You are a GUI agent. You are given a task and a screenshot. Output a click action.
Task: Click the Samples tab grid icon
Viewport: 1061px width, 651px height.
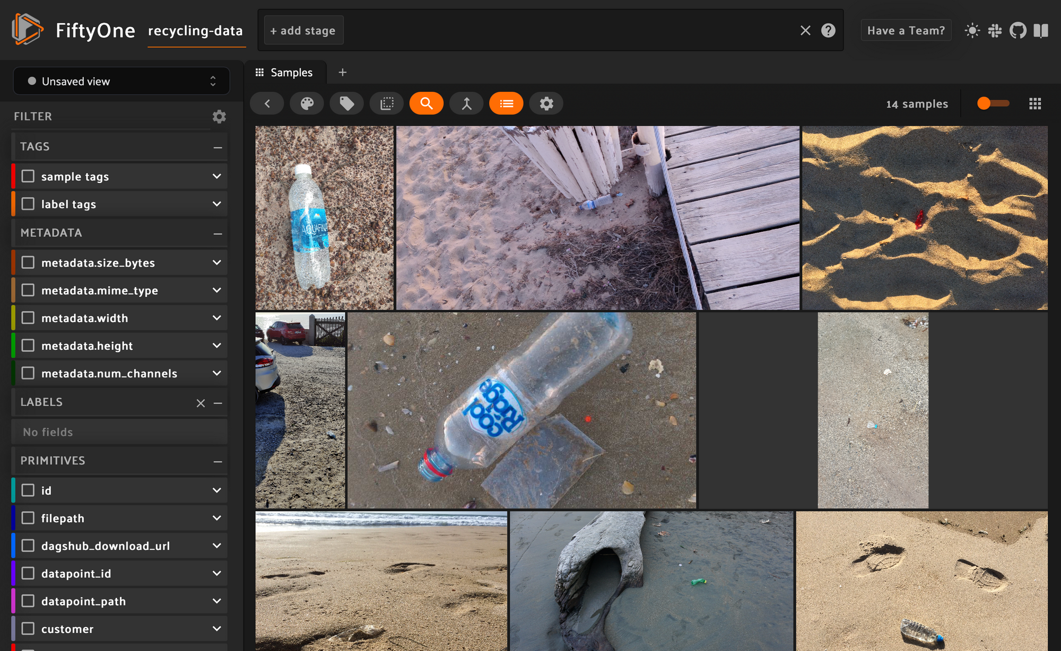coord(259,72)
